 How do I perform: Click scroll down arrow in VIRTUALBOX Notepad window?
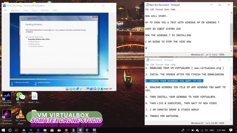tap(231, 119)
